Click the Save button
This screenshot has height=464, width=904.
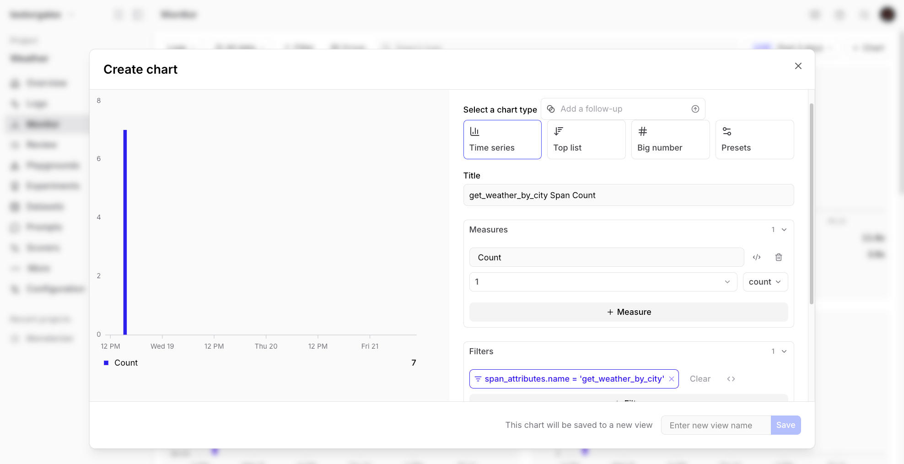[786, 425]
